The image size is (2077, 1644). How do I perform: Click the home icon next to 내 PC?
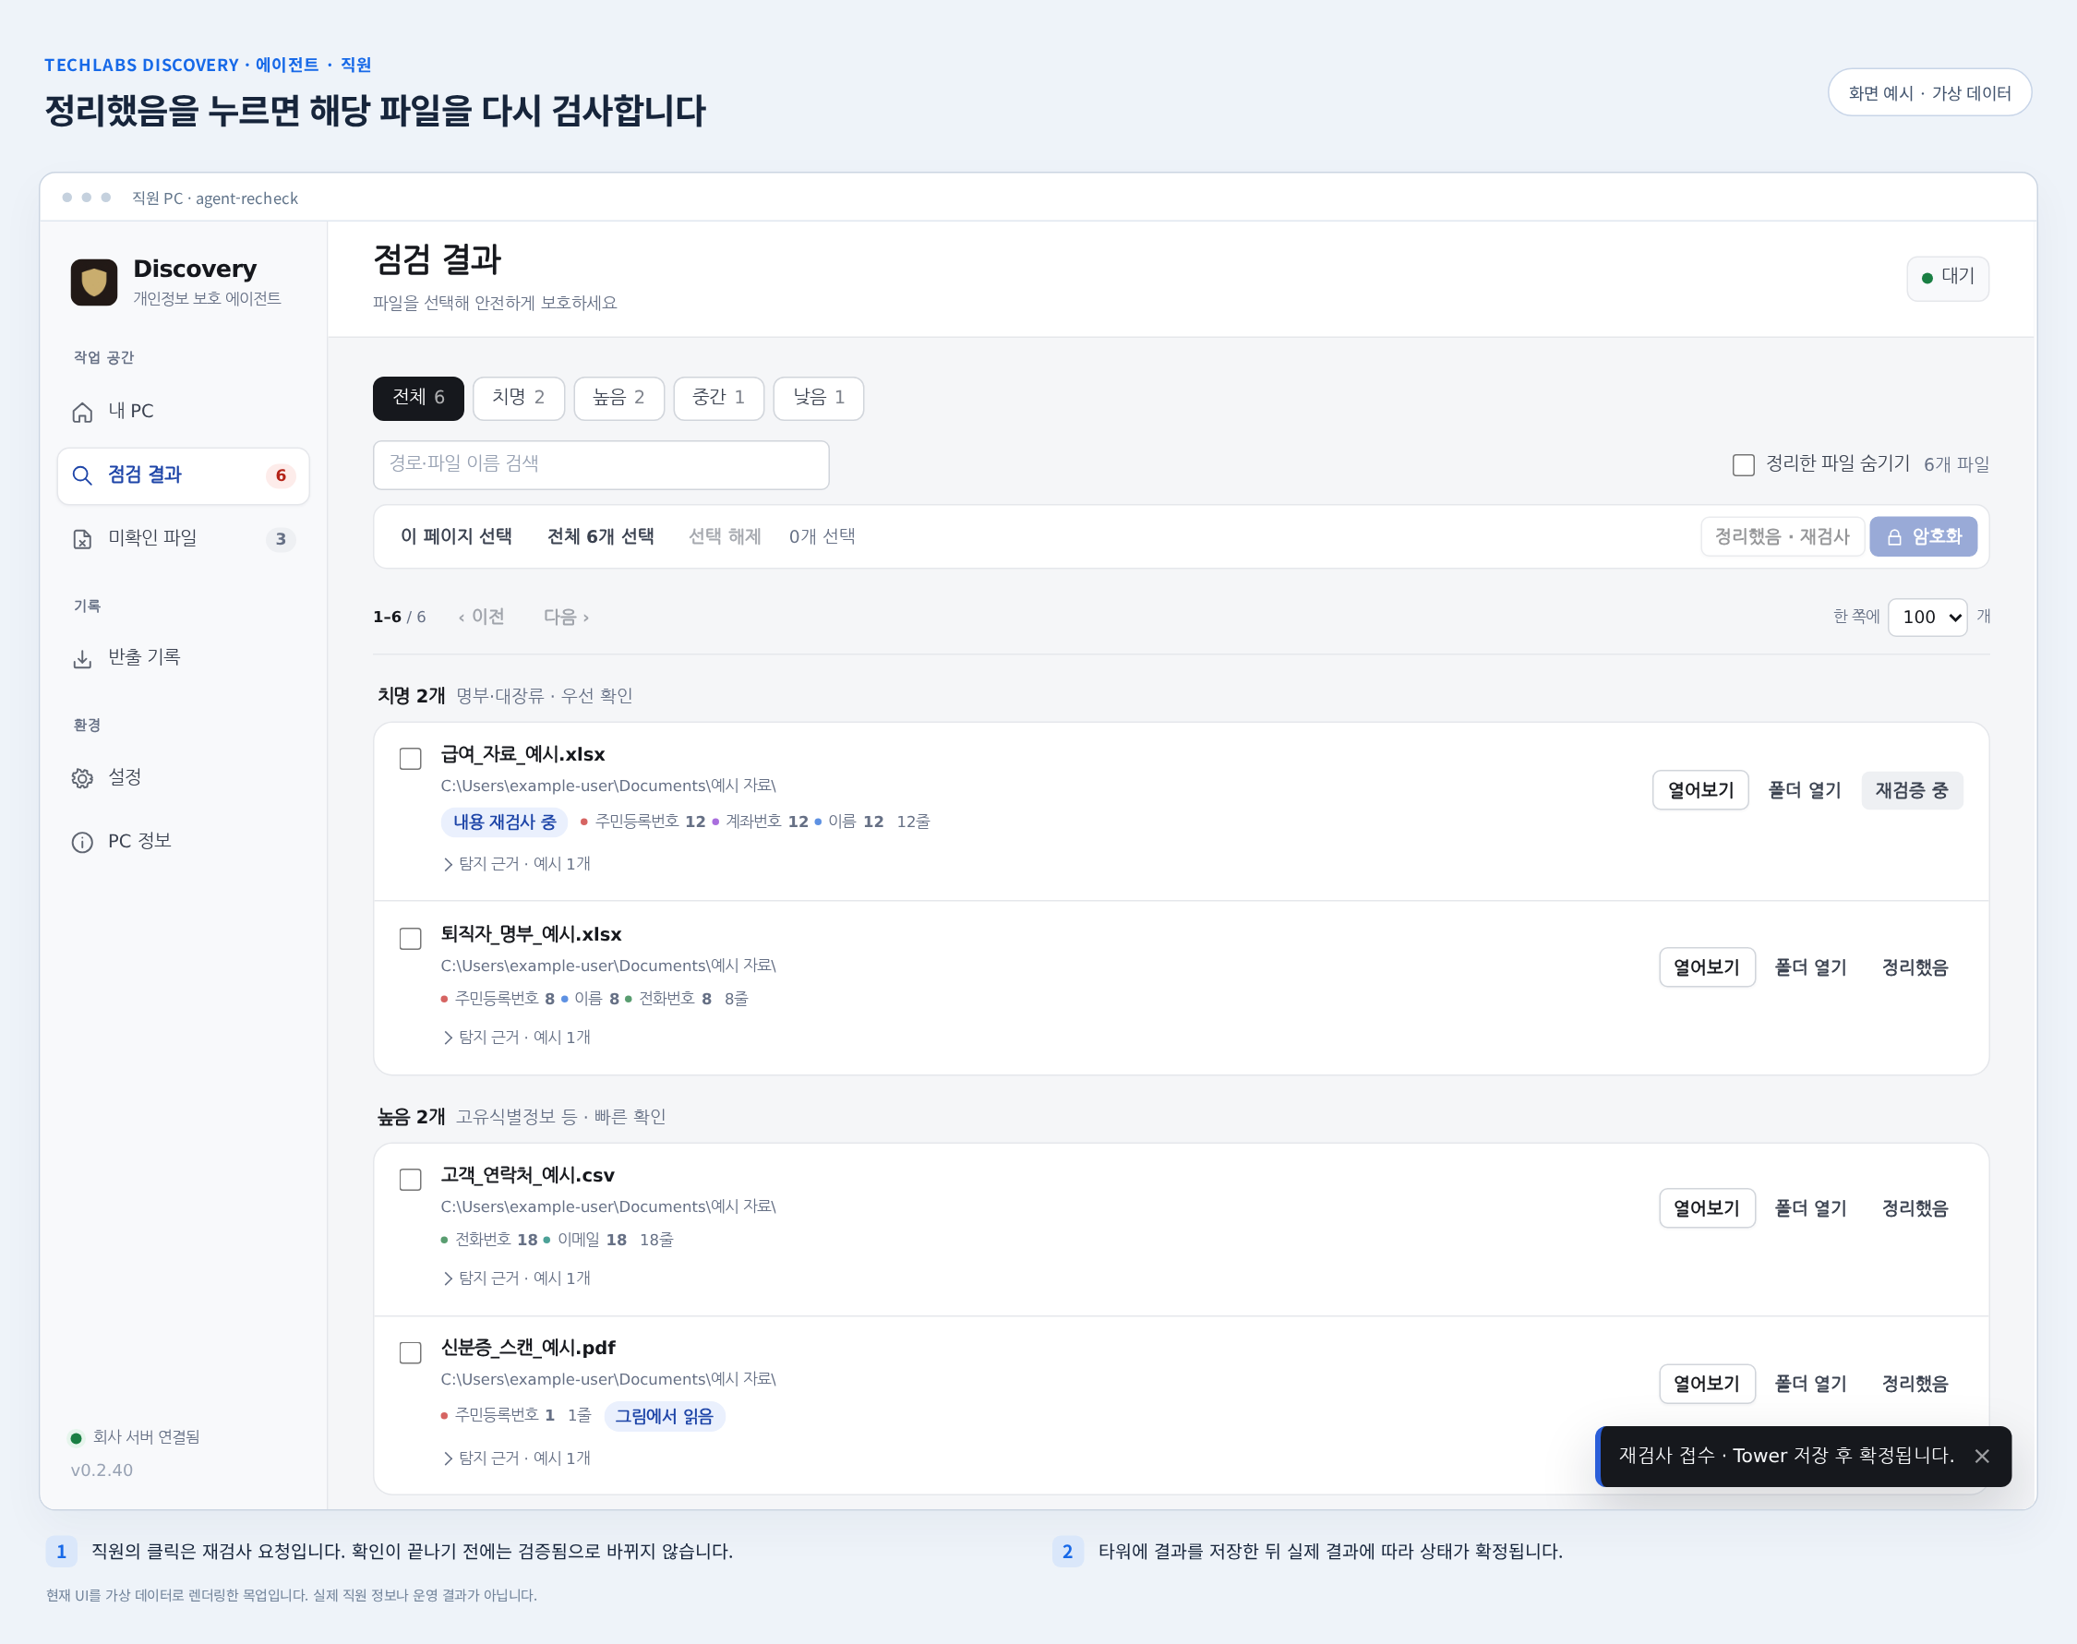pyautogui.click(x=83, y=412)
